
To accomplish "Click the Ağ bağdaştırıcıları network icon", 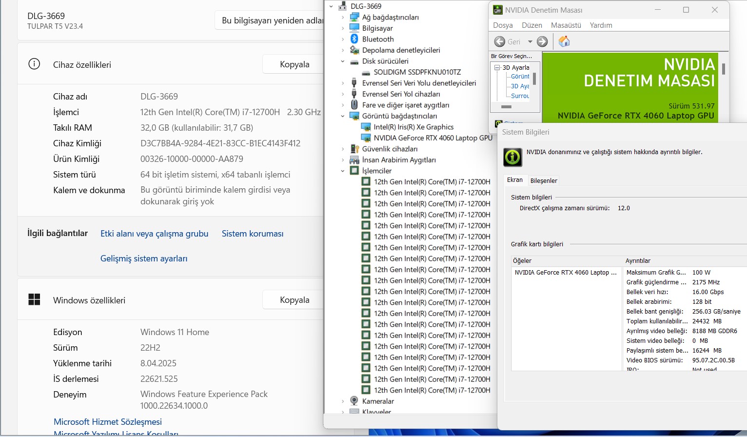I will click(354, 17).
